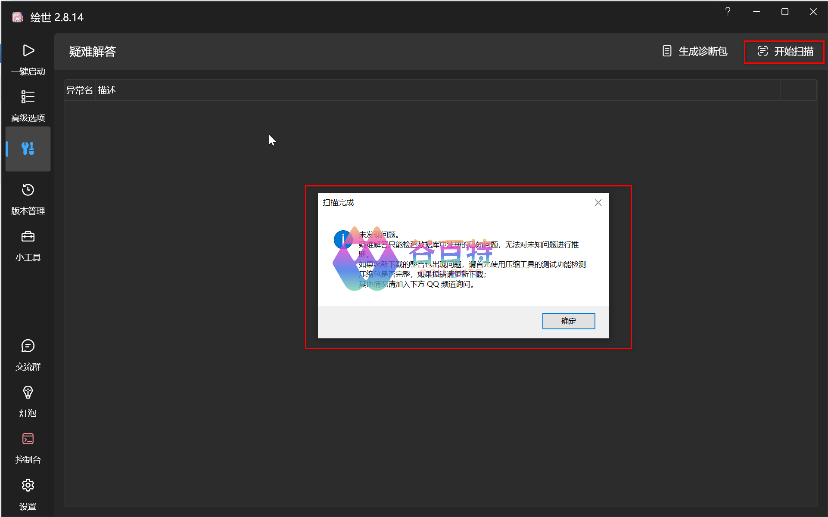
Task: Open the 小工具 toolbox icon
Action: pyautogui.click(x=28, y=237)
